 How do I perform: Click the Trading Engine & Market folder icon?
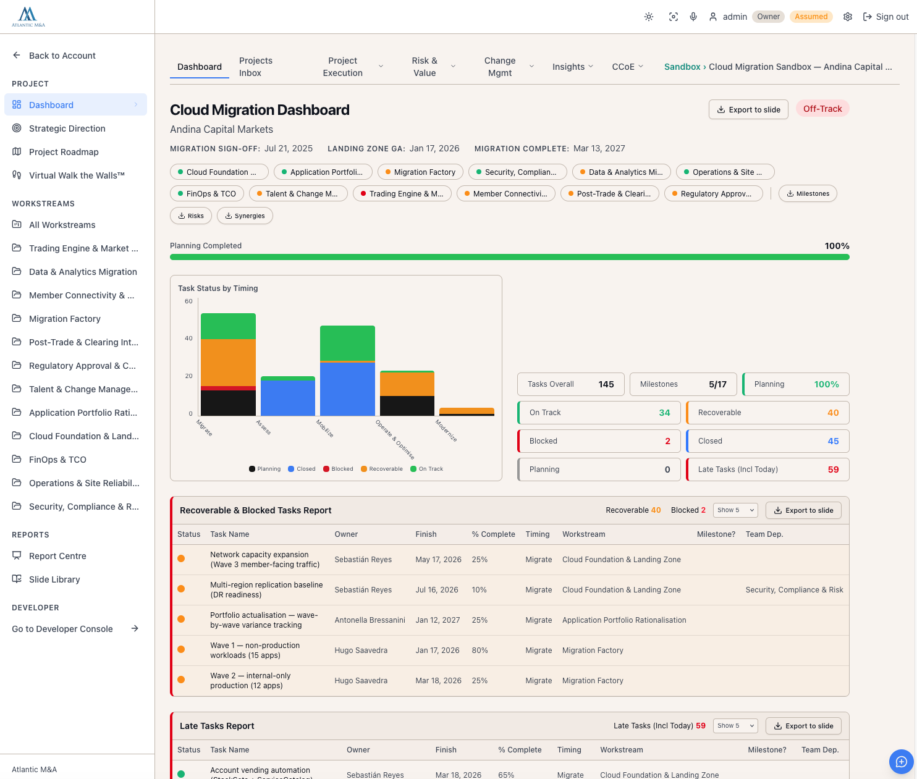coord(17,248)
